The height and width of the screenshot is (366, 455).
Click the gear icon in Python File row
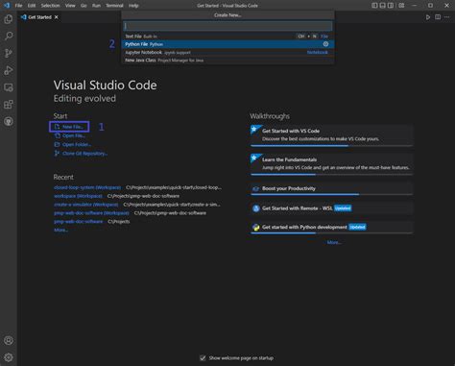click(325, 44)
